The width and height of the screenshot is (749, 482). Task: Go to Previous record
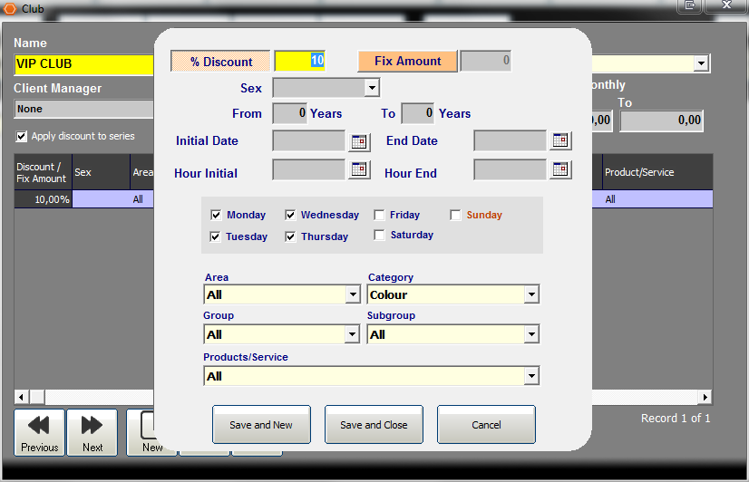(x=39, y=432)
